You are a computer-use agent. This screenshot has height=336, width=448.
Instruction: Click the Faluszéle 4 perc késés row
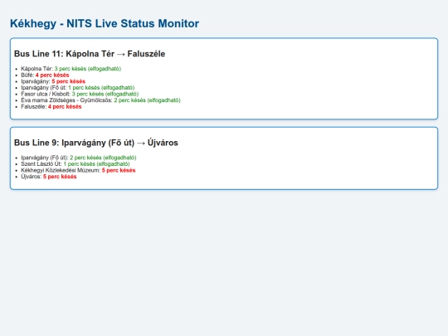point(51,106)
